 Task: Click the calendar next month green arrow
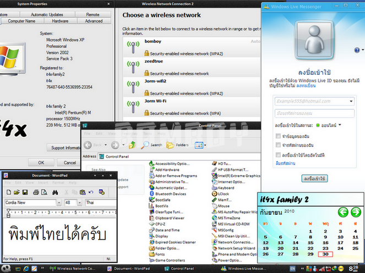pos(356,212)
